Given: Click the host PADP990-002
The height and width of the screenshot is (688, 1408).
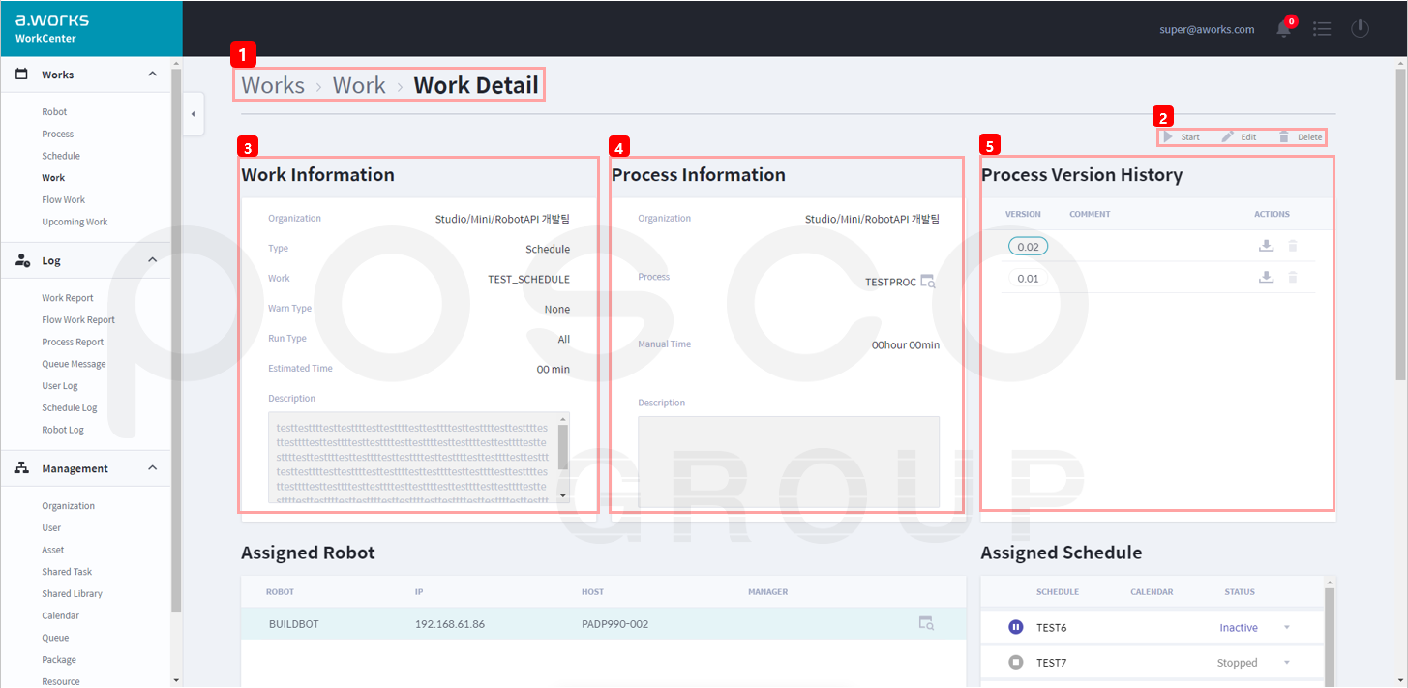Looking at the screenshot, I should 614,624.
